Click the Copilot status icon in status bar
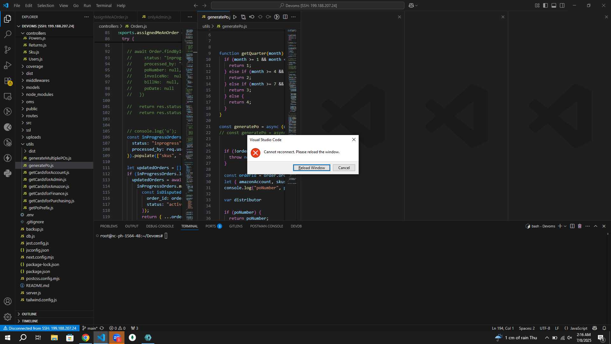The height and width of the screenshot is (344, 611). [594, 328]
